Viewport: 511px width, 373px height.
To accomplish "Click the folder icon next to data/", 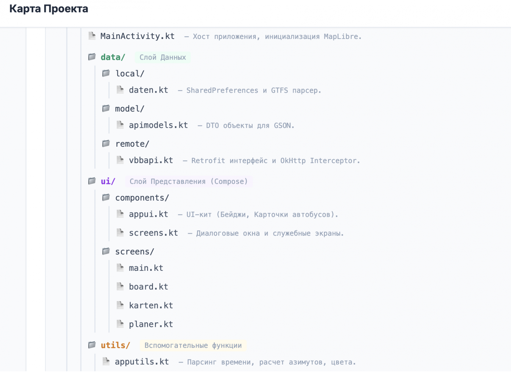I will (x=92, y=57).
